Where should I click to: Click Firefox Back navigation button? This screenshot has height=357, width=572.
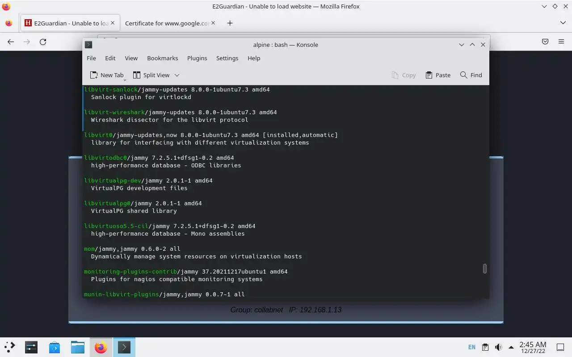coord(11,42)
